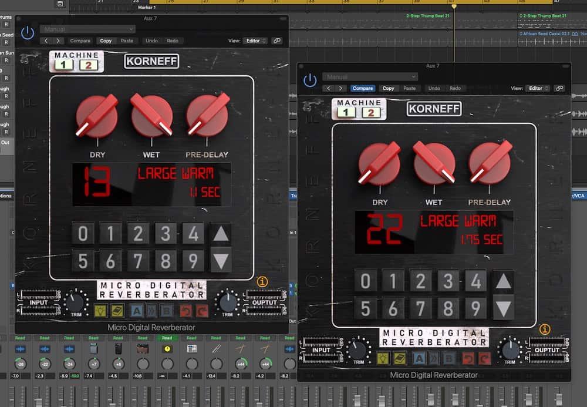Toggle power button on program 13 plugin
587x407 pixels.
click(x=28, y=33)
